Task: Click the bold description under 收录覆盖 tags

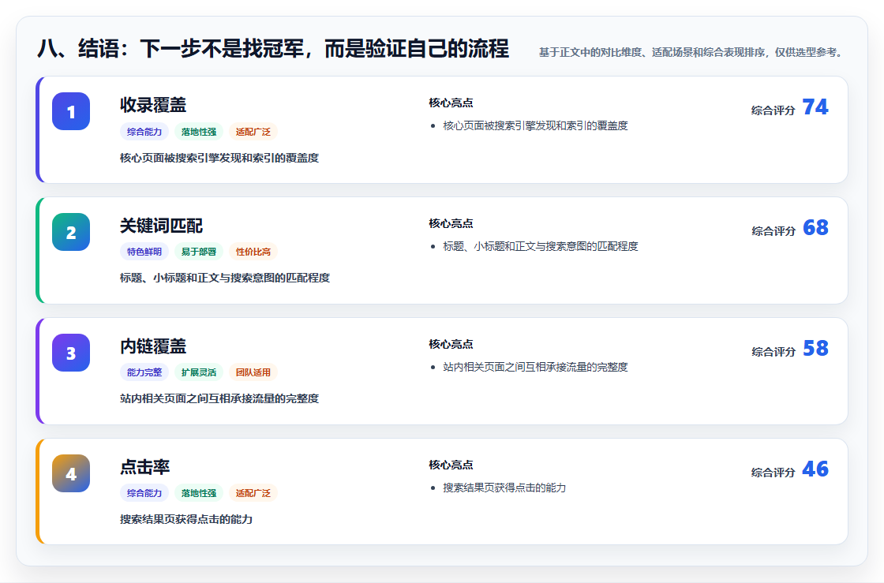Action: coord(219,158)
